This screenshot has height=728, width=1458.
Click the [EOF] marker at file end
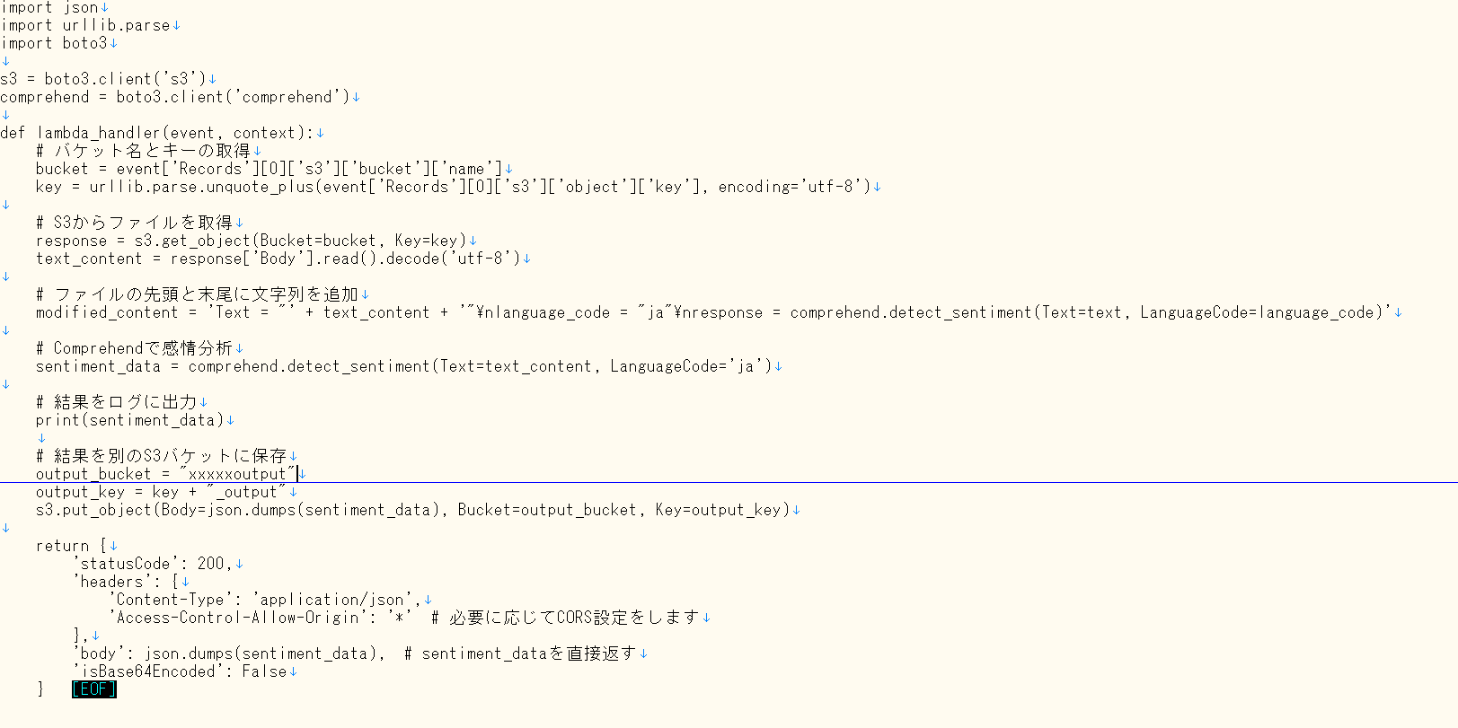pos(93,689)
